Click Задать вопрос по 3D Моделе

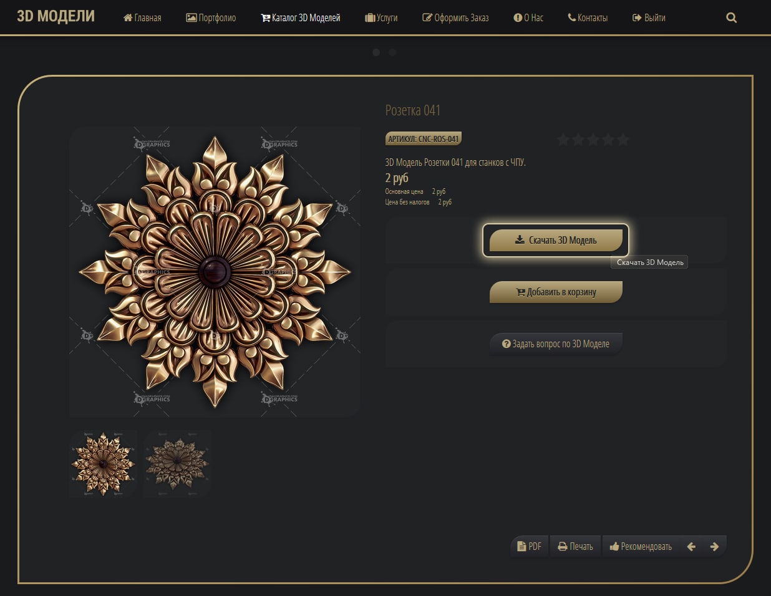click(556, 344)
